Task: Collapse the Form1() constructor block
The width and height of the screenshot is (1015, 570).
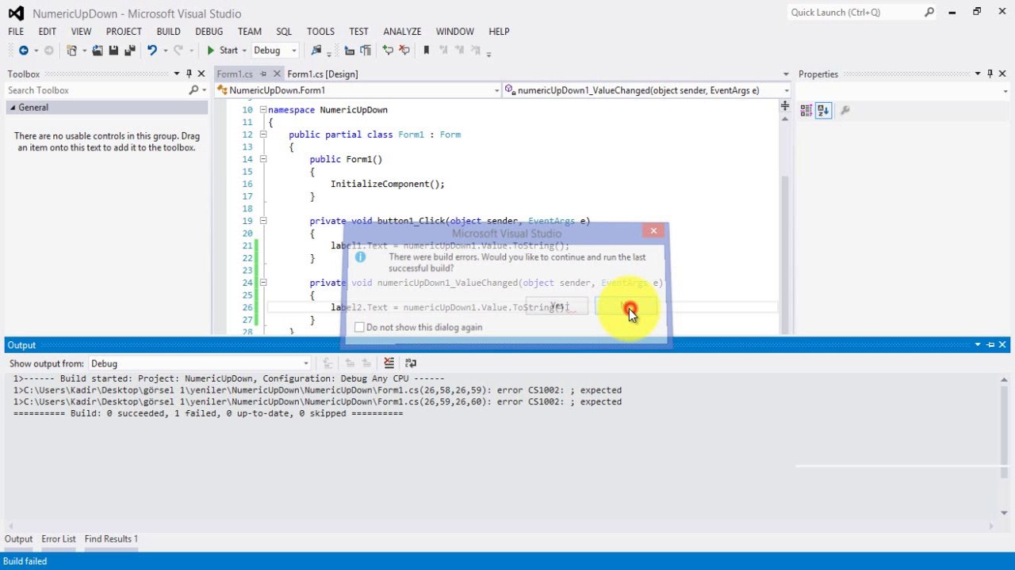Action: [x=263, y=159]
